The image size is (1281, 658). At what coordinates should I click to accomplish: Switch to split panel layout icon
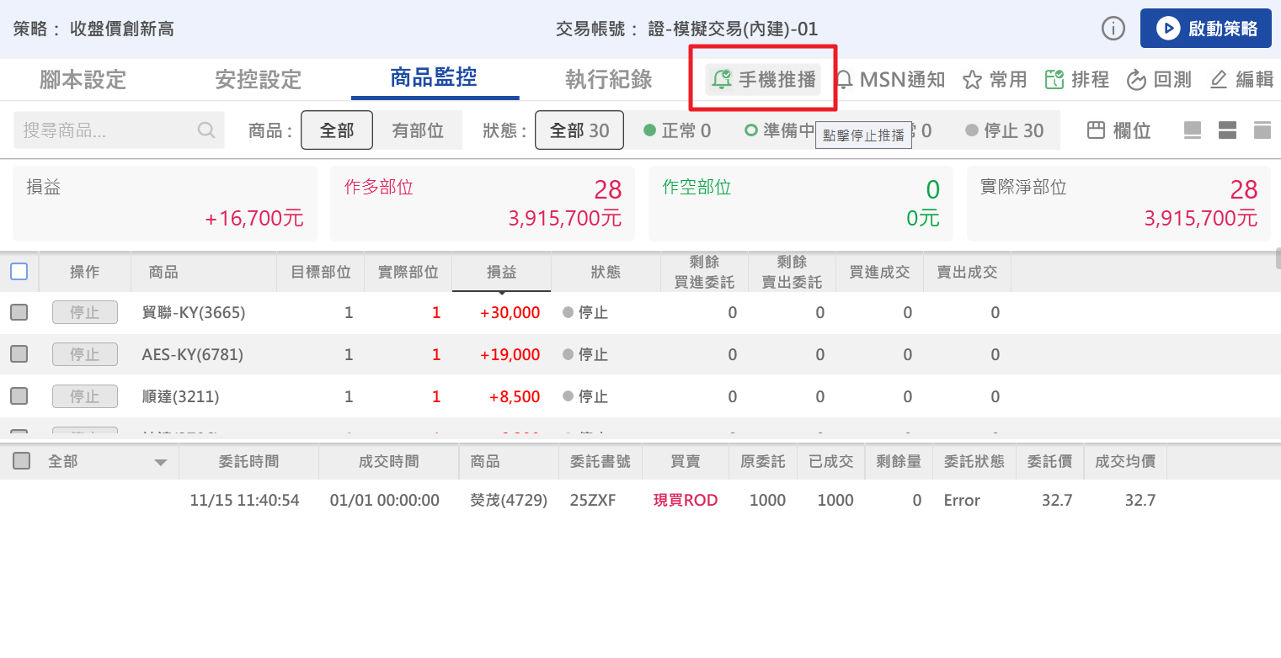tap(1227, 130)
